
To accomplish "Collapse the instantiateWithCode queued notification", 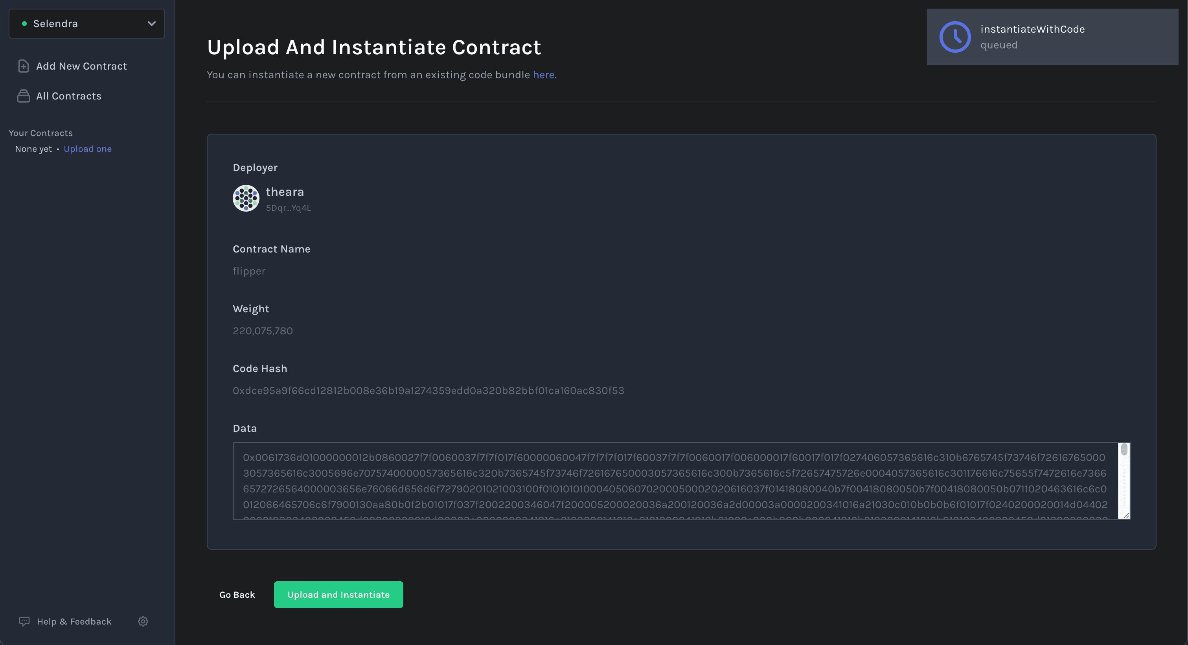I will pyautogui.click(x=1052, y=37).
